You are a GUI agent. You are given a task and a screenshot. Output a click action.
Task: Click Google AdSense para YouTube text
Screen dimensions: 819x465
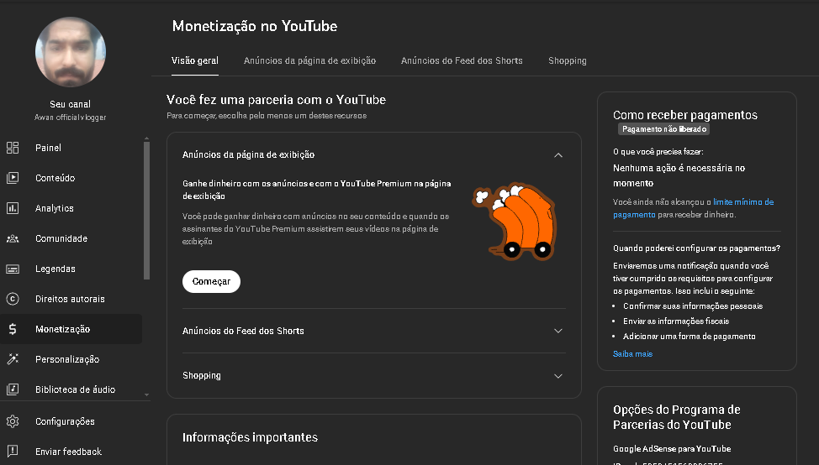click(672, 449)
